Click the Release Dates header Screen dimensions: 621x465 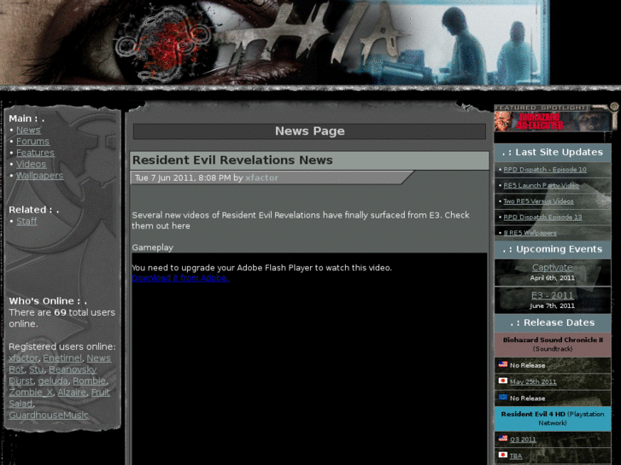coord(553,323)
